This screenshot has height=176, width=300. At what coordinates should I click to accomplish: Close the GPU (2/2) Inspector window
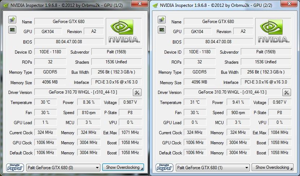(289, 4)
